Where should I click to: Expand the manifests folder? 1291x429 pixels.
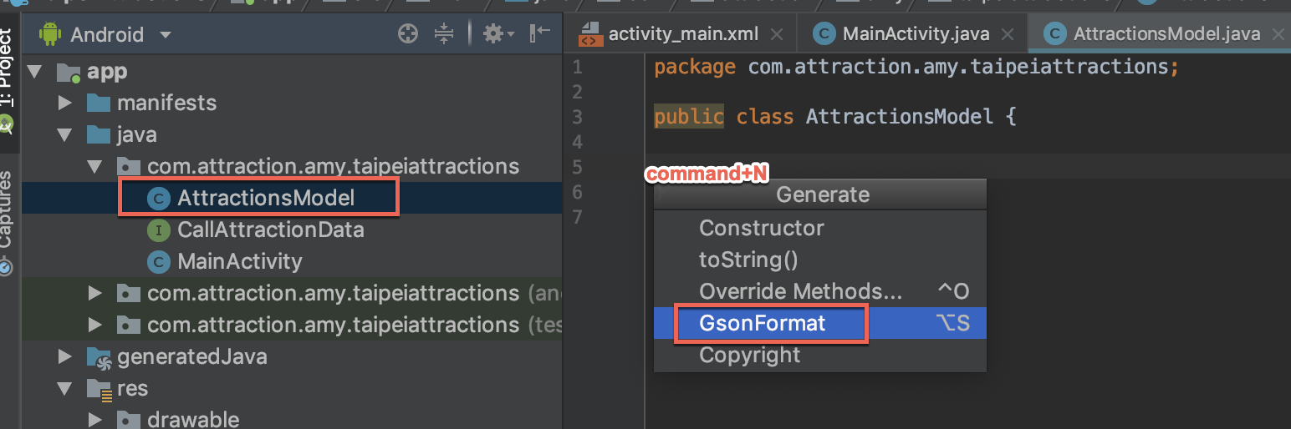(x=65, y=103)
